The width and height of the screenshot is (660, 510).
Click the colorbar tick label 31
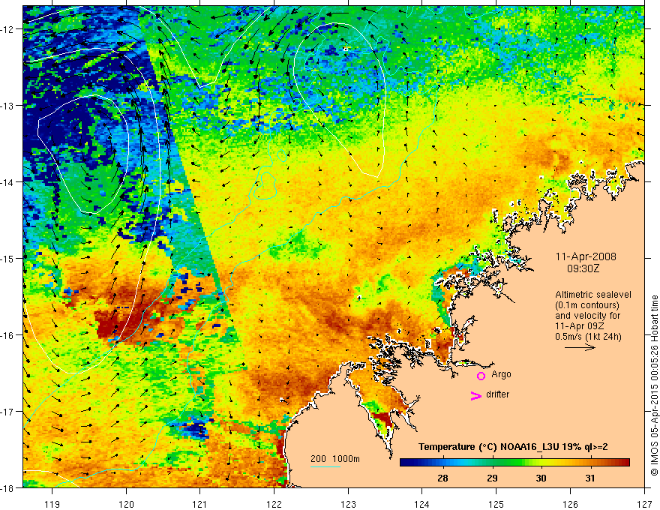coord(590,478)
